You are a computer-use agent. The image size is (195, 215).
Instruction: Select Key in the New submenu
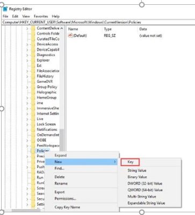coord(130,162)
